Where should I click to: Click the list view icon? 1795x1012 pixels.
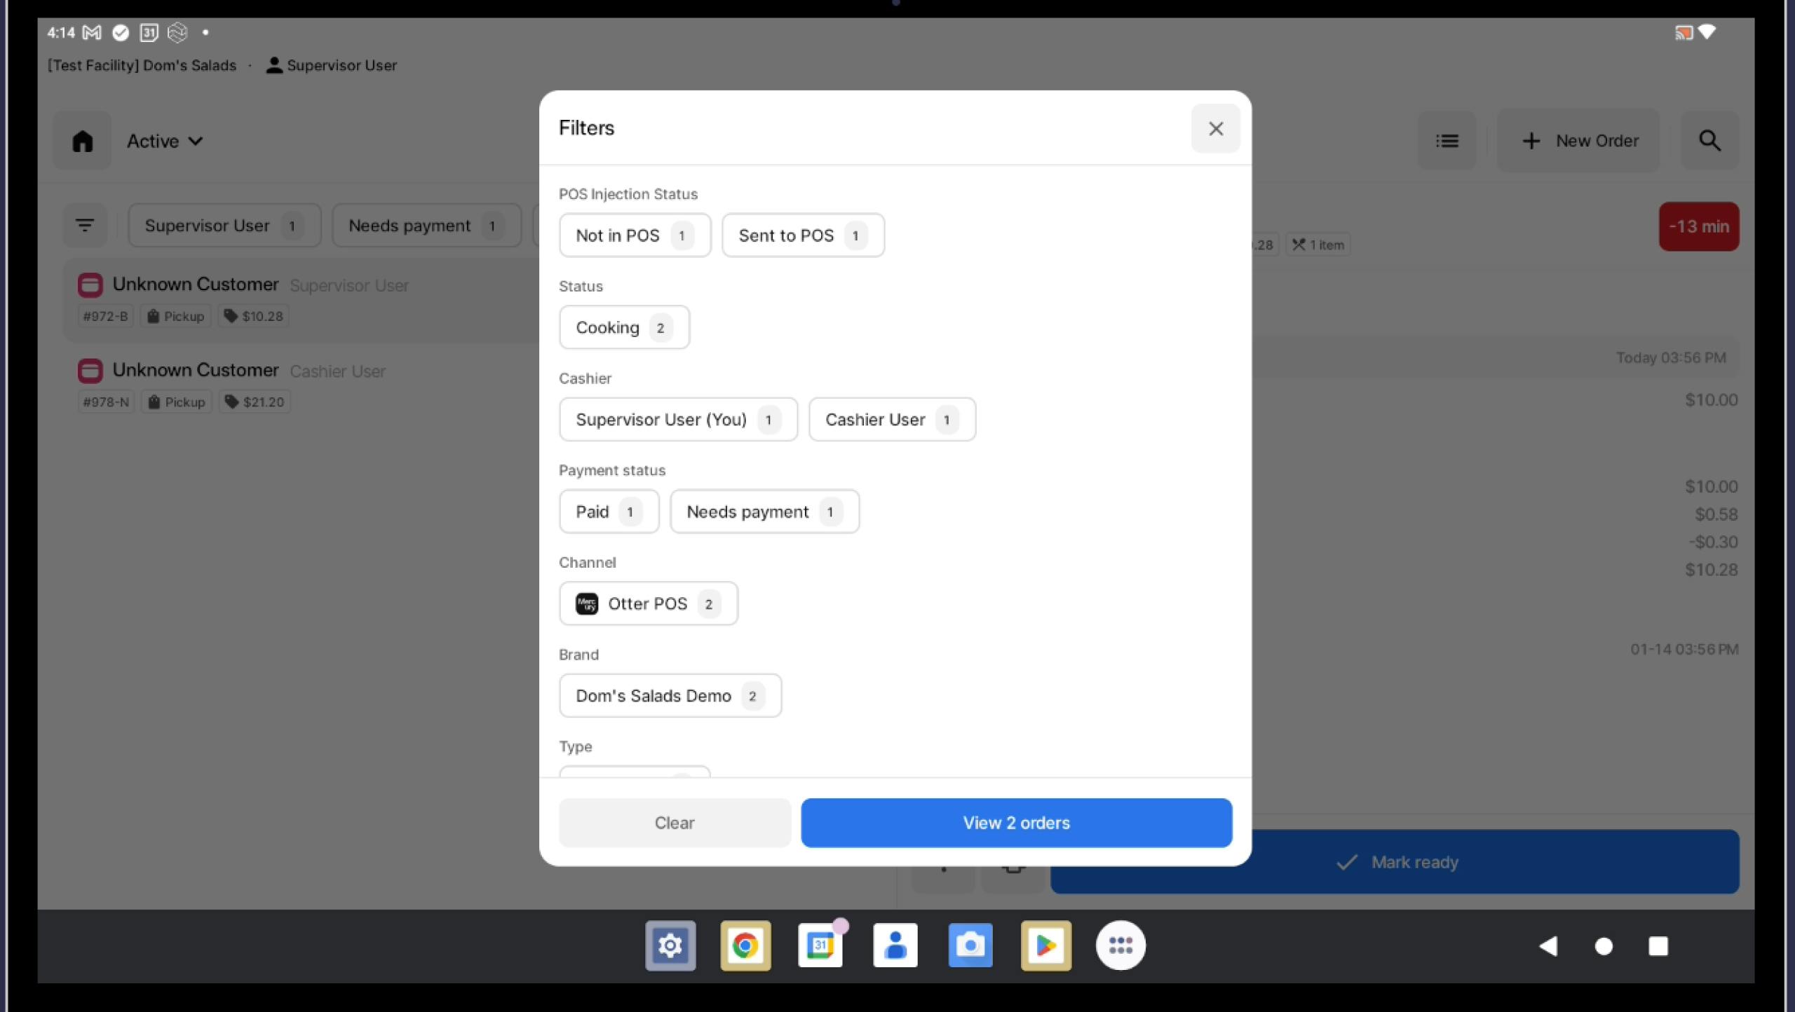(1447, 141)
